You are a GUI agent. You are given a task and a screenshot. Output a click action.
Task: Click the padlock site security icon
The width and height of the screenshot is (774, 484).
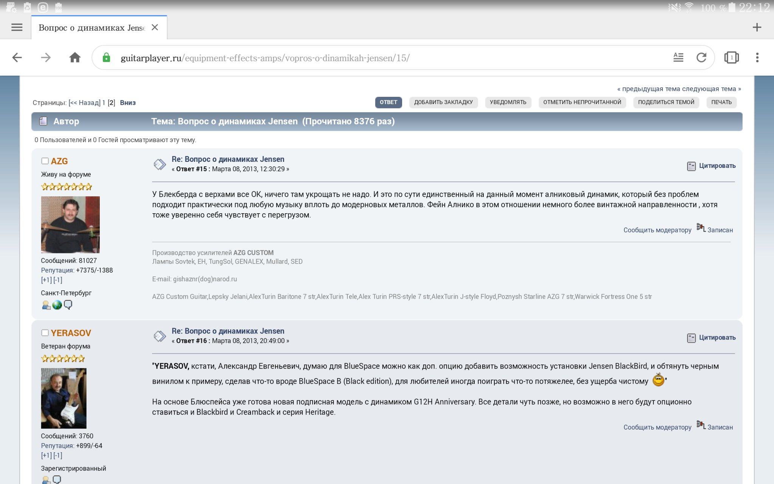pos(107,57)
